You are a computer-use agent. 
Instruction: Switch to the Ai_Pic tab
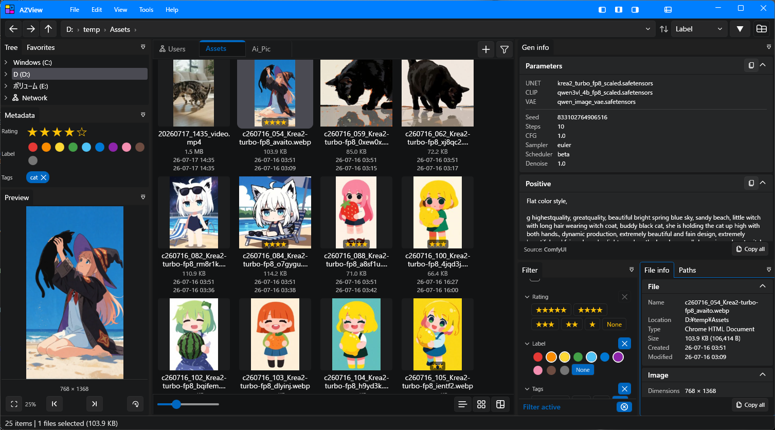[x=261, y=49]
